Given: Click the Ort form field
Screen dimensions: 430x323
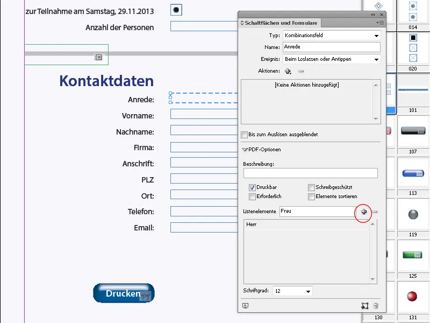Looking at the screenshot, I should pyautogui.click(x=204, y=194).
